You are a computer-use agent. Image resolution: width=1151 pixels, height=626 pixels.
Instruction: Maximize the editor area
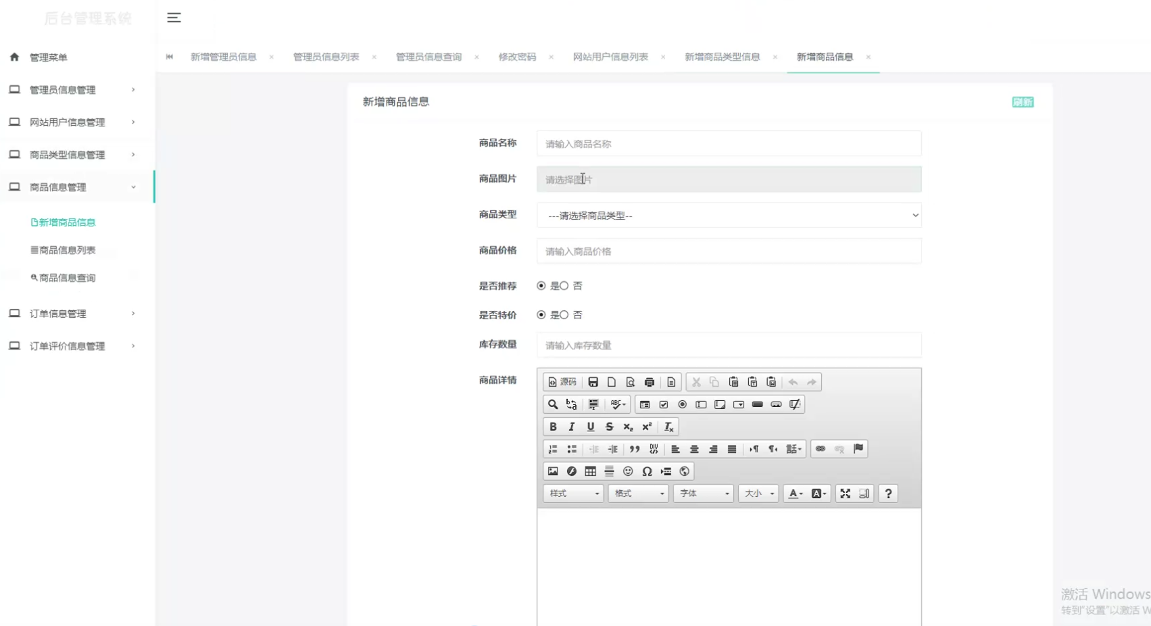click(846, 493)
